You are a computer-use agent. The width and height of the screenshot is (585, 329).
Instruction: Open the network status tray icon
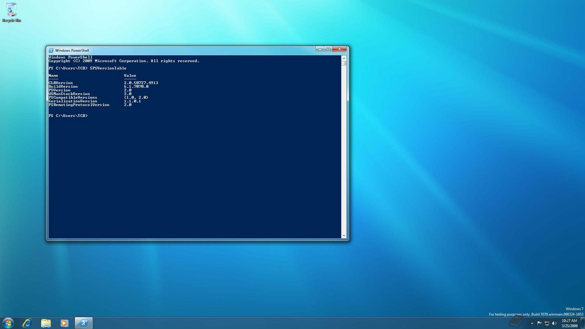point(547,323)
